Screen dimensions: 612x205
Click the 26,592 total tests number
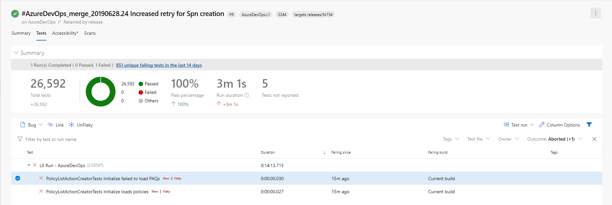[x=48, y=84]
